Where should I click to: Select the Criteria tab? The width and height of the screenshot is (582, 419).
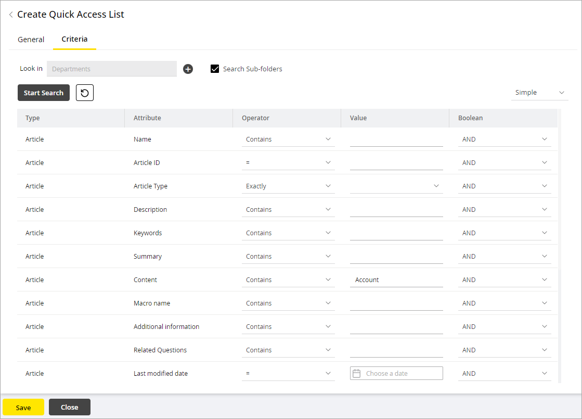pyautogui.click(x=74, y=39)
